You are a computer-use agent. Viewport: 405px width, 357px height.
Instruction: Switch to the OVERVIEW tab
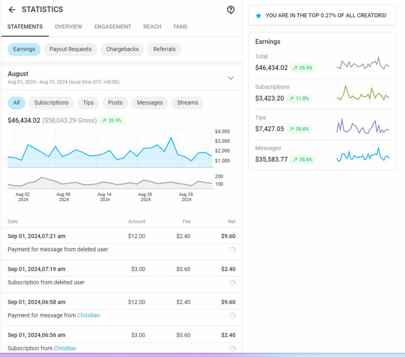click(x=68, y=27)
